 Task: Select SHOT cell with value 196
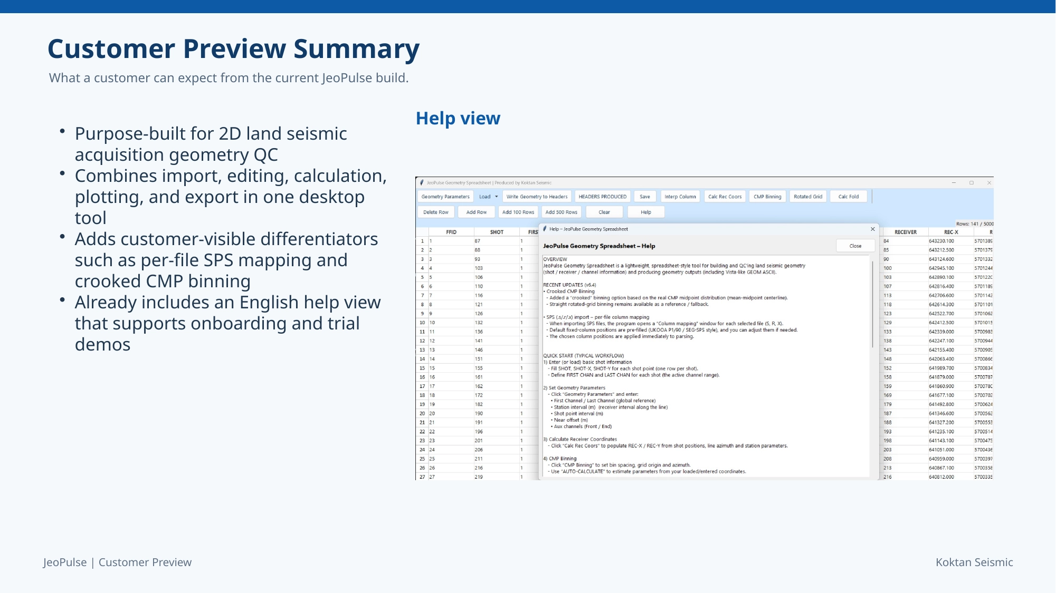pyautogui.click(x=497, y=432)
